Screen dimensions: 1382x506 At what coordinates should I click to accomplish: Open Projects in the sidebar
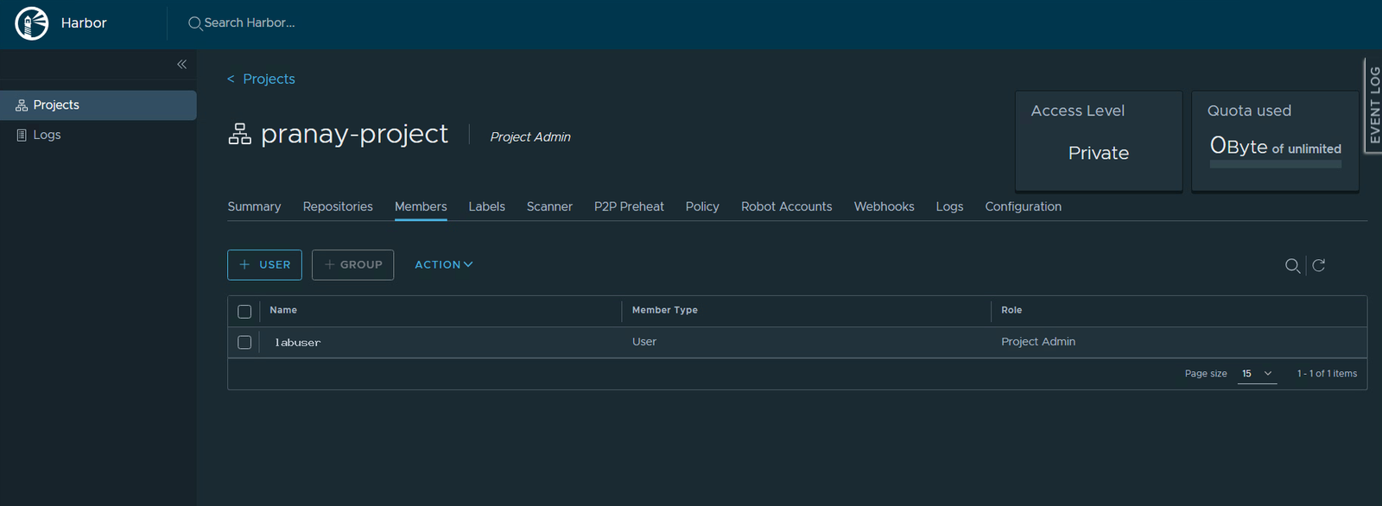tap(98, 105)
